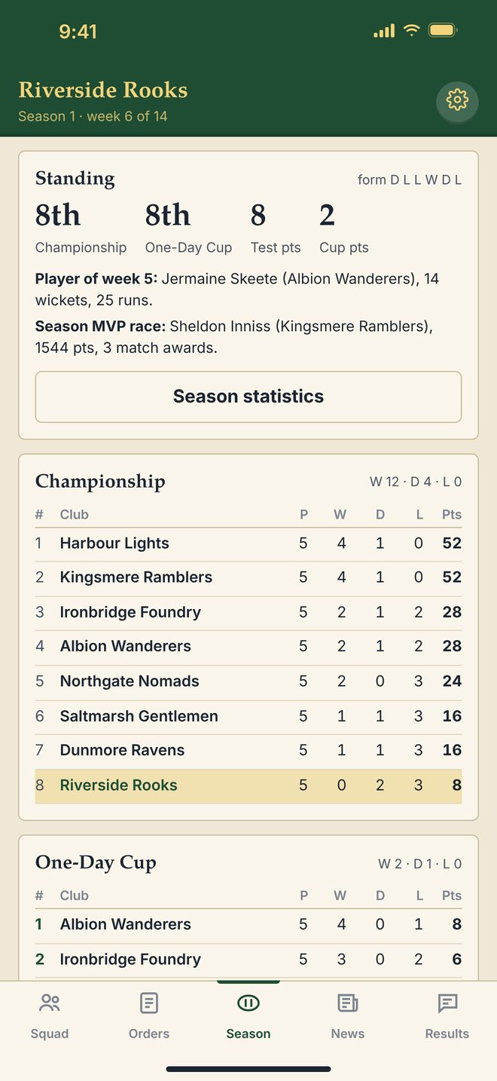Viewport: 497px width, 1081px height.
Task: Switch to the Results tab label
Action: pyautogui.click(x=447, y=1034)
